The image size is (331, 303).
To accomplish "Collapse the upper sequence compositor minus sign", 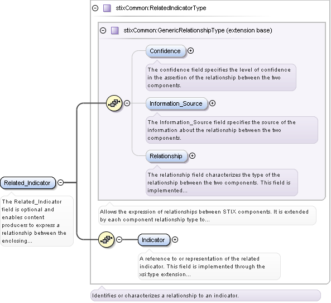I will click(x=127, y=103).
